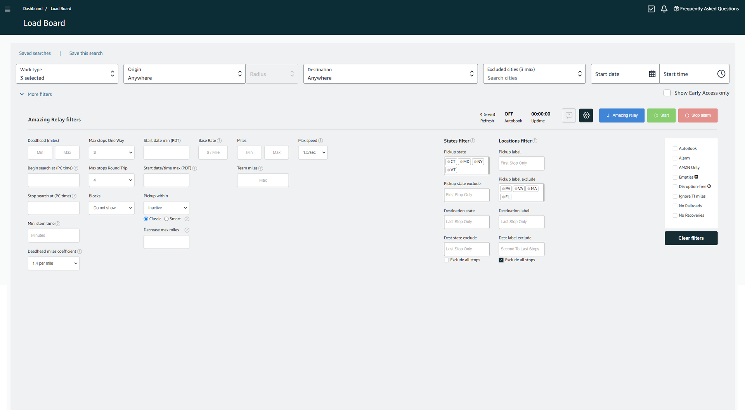Enable the AutoBook checkbox
745x410 pixels.
point(675,149)
